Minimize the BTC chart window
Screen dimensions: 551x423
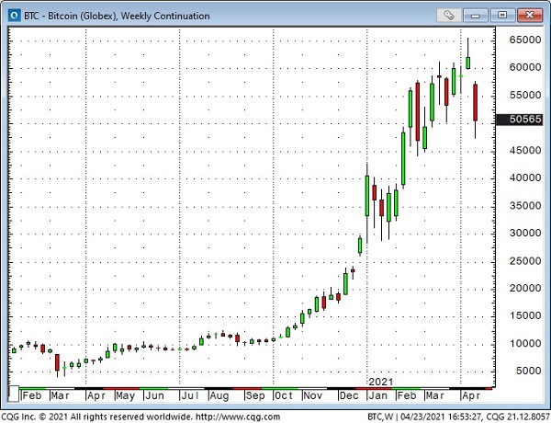(x=476, y=16)
